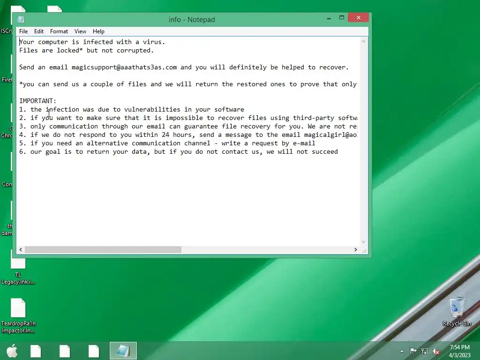Open the File menu in Notepad
Image resolution: width=480 pixels, height=360 pixels.
[23, 31]
